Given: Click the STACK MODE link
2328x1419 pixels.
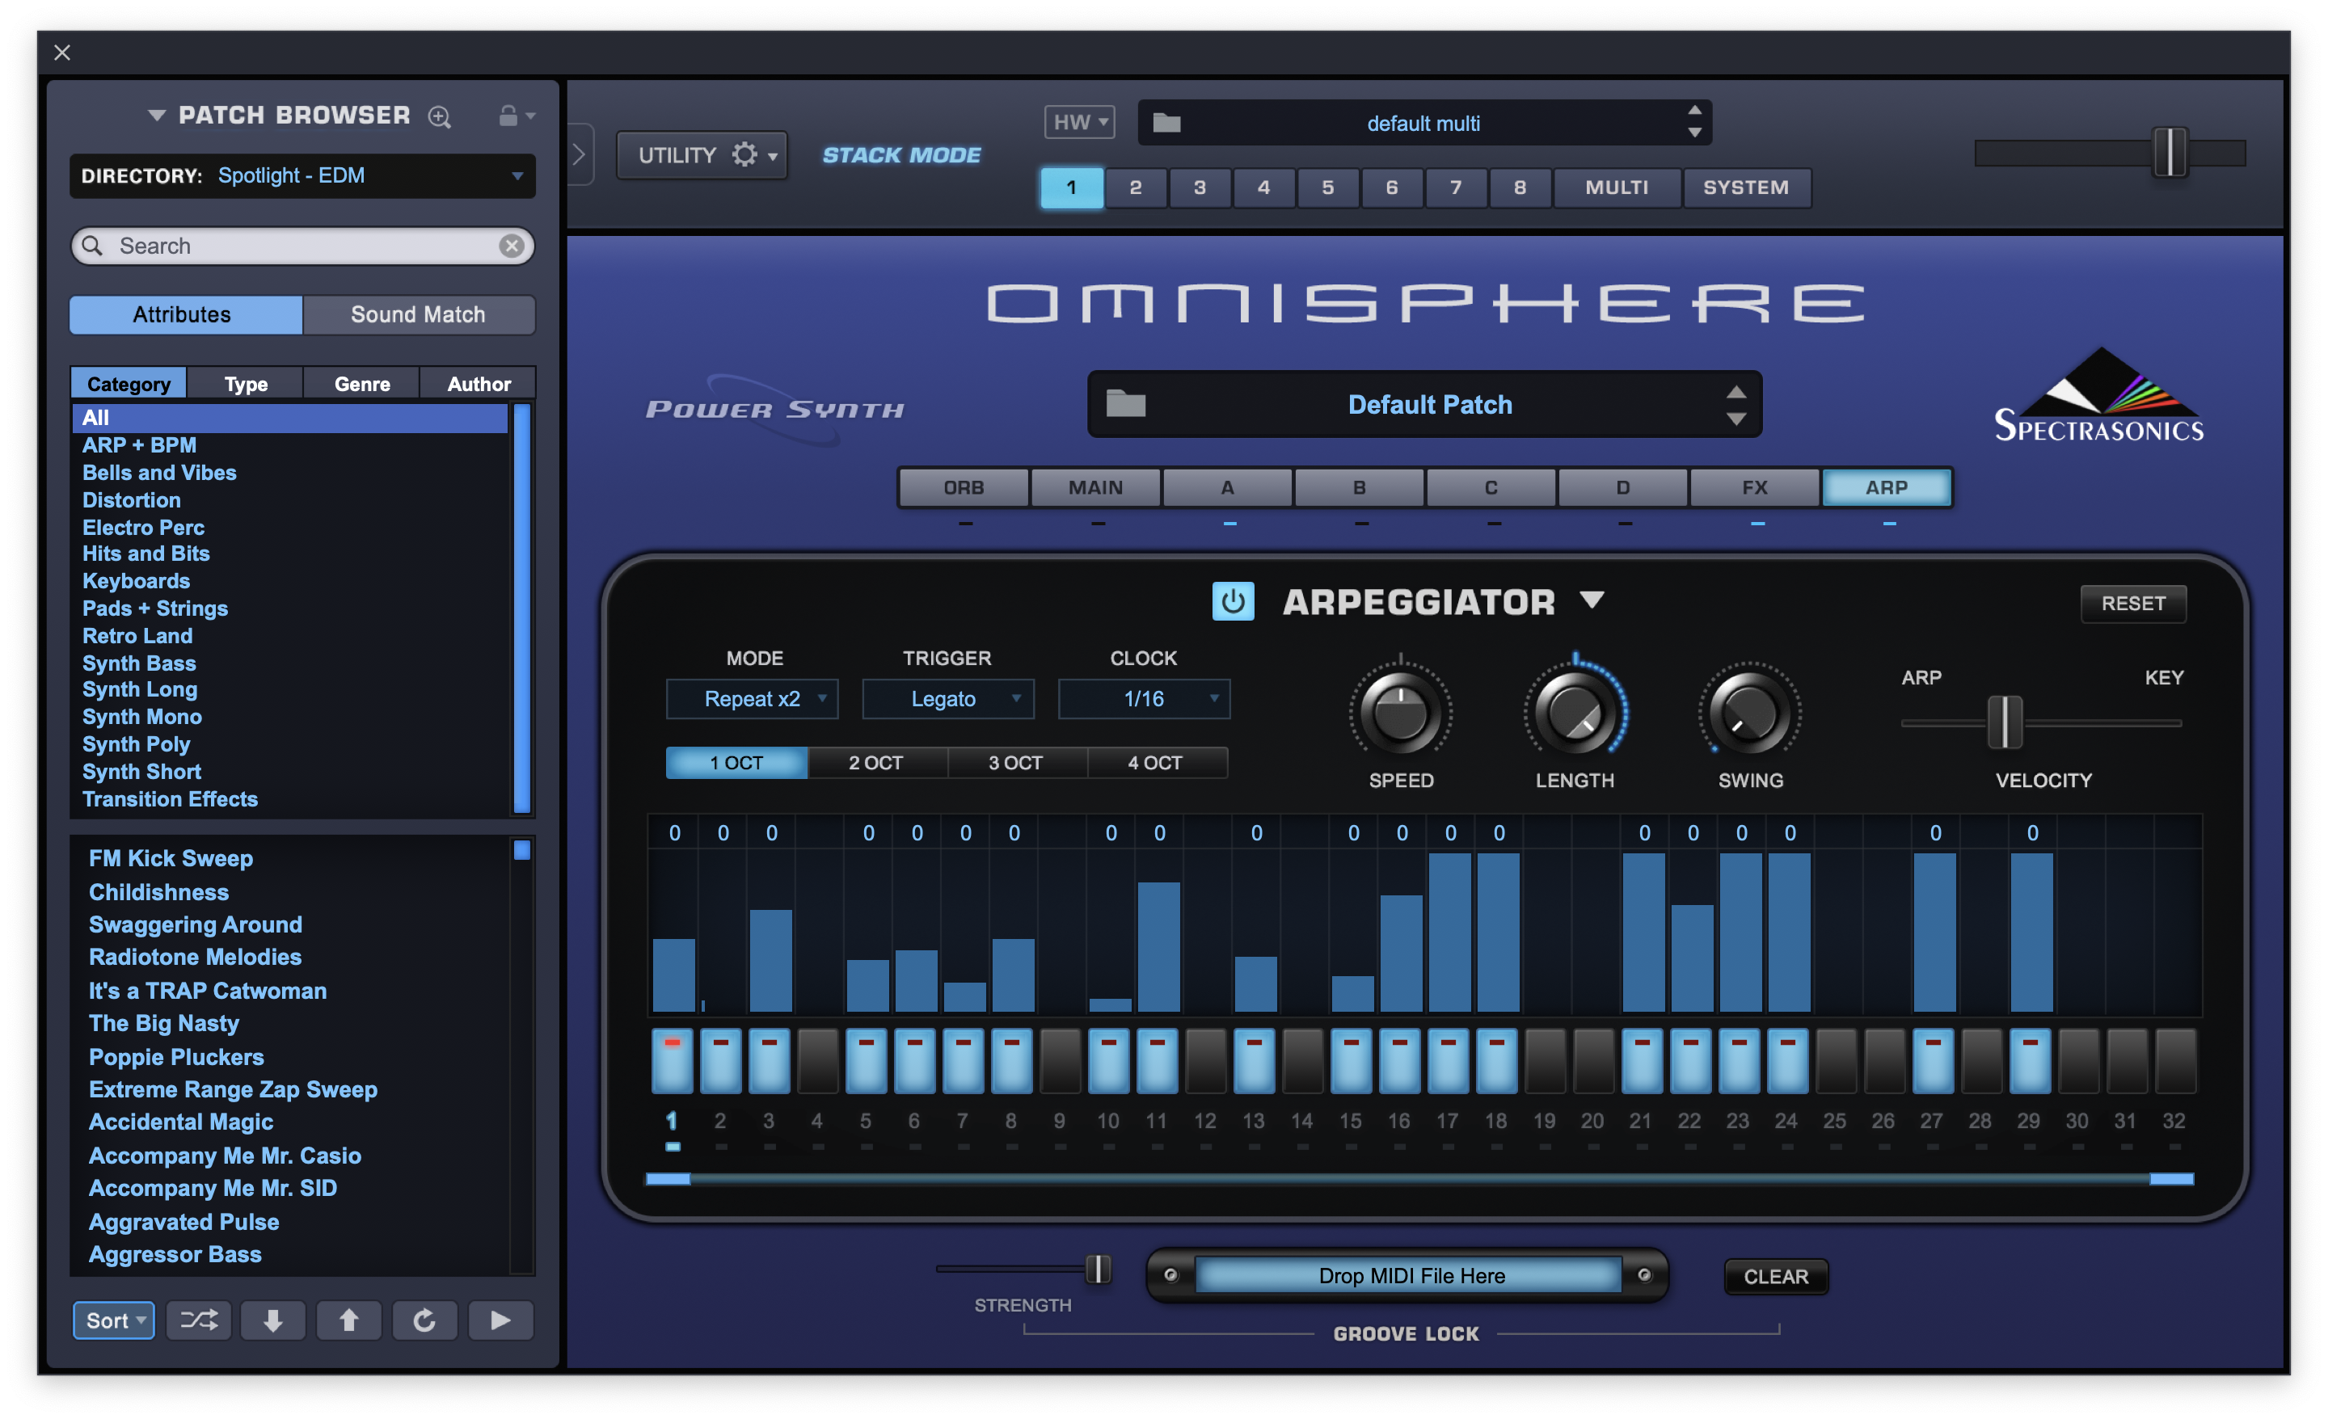Looking at the screenshot, I should click(x=900, y=155).
